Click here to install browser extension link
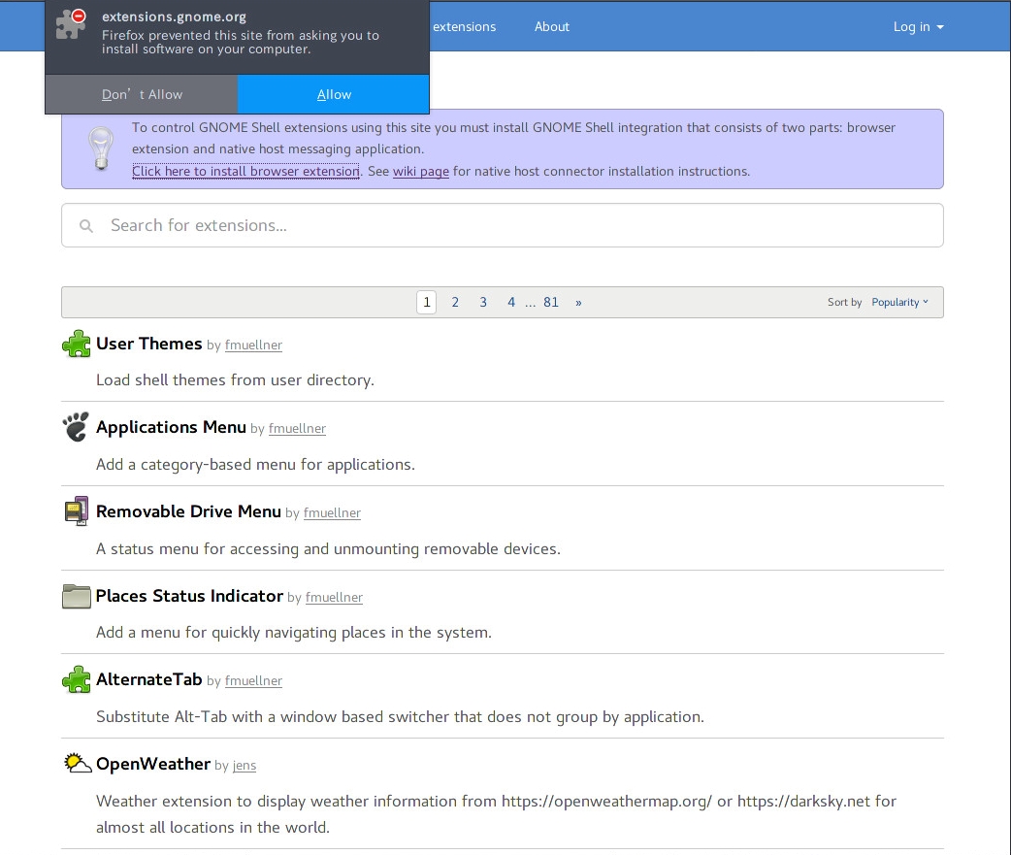Image resolution: width=1011 pixels, height=855 pixels. pos(245,171)
